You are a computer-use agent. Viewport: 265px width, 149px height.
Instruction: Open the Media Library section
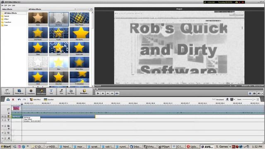tap(19, 91)
